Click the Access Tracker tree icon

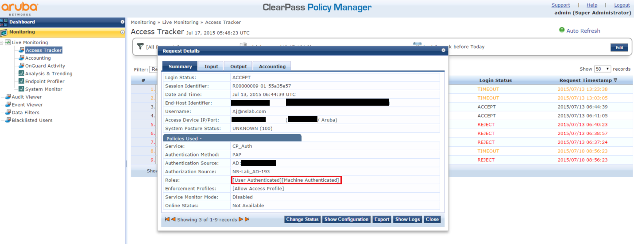tap(21, 50)
